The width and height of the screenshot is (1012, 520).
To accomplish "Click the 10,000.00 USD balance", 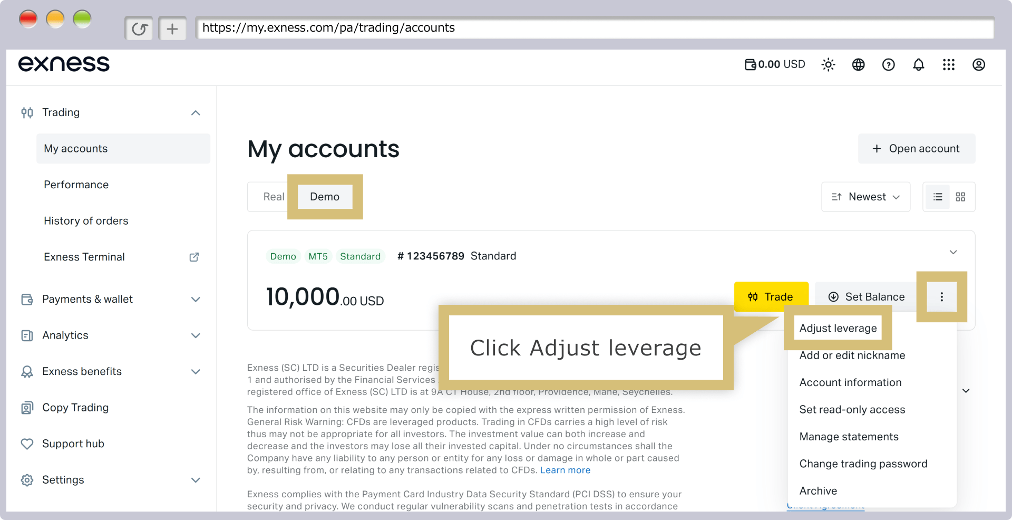I will pyautogui.click(x=325, y=297).
